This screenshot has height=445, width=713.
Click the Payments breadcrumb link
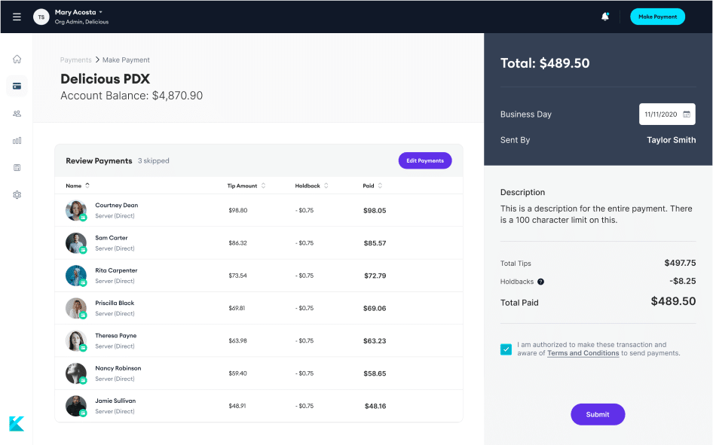pos(74,59)
